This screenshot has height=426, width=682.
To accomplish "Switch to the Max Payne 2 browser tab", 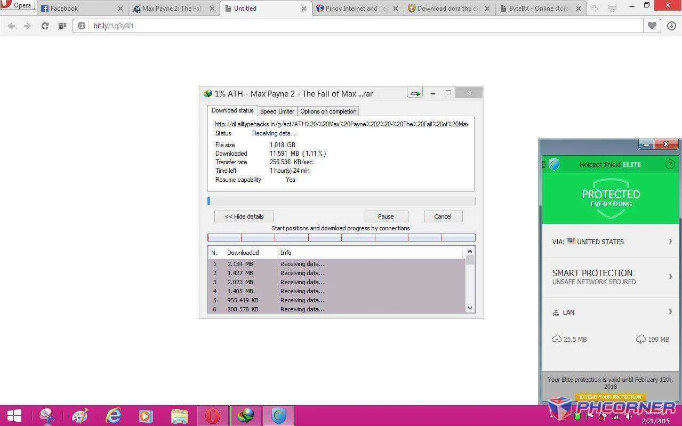I will (x=174, y=9).
